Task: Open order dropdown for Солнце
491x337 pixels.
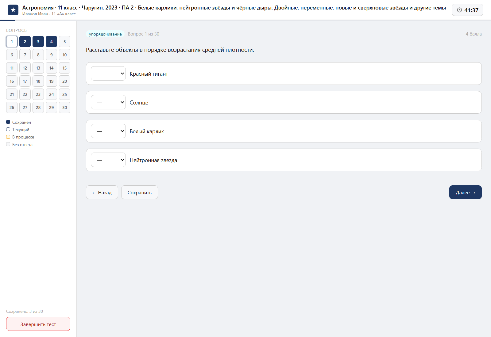Action: tap(108, 102)
